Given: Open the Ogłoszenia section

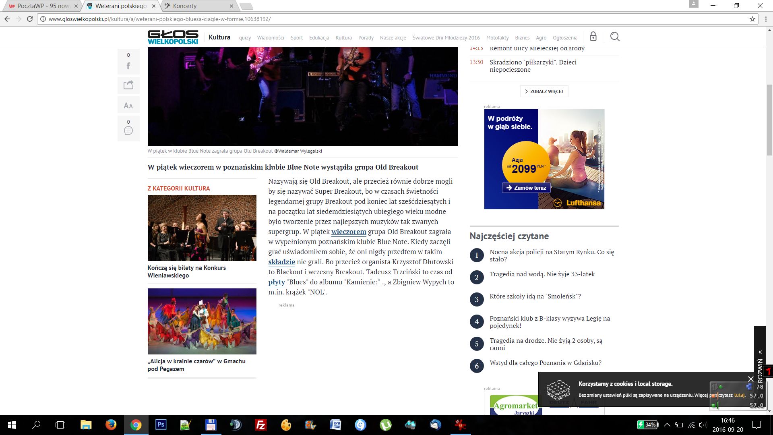Looking at the screenshot, I should click(565, 38).
